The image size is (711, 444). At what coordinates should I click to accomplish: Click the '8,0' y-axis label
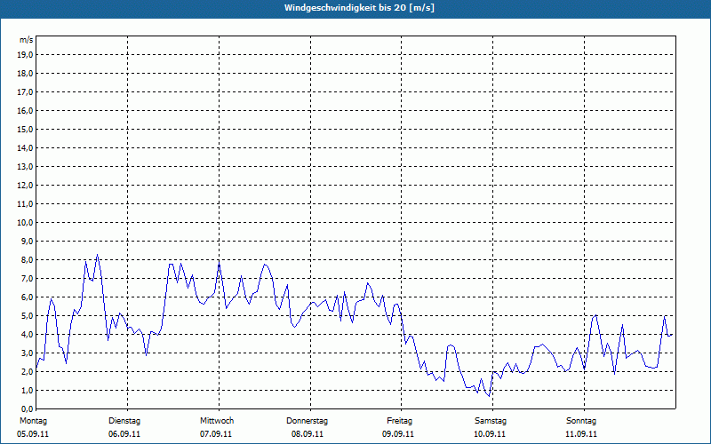pyautogui.click(x=27, y=260)
